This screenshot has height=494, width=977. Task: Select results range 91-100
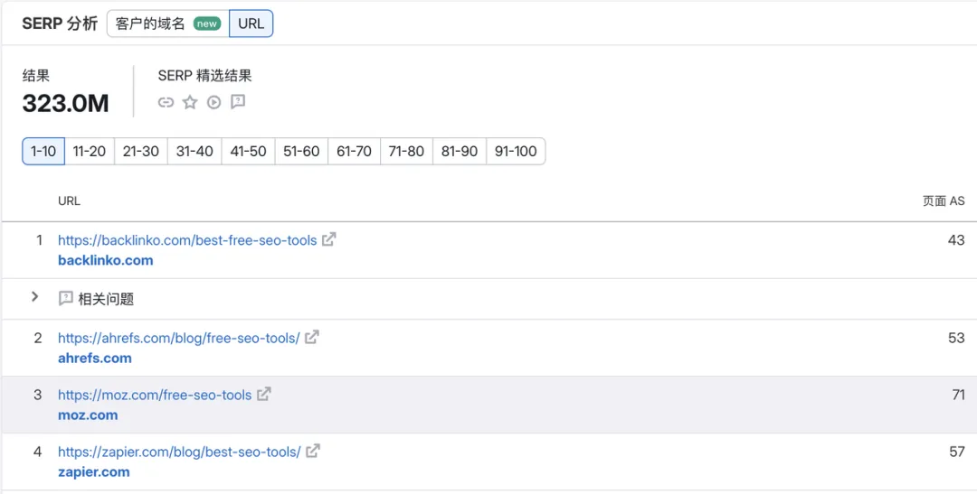tap(516, 151)
